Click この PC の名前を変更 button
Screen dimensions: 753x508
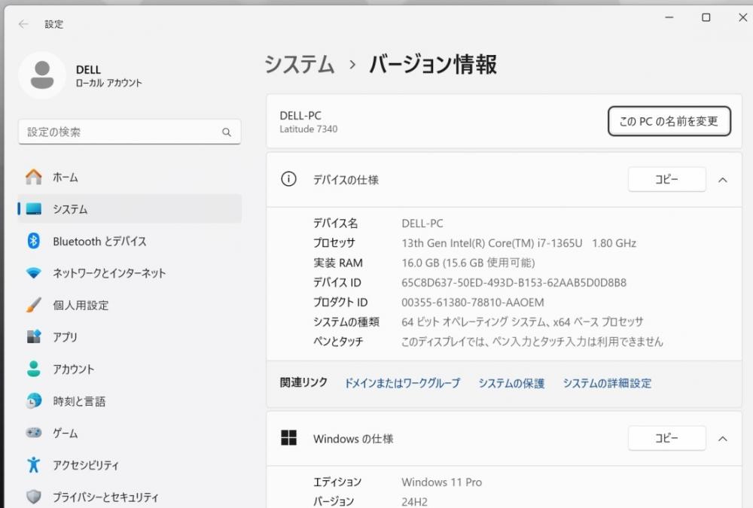[x=669, y=121]
